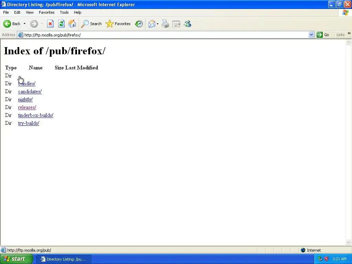Click the Mail envelope icon
Viewport: 352px width, 264px height.
152,24
